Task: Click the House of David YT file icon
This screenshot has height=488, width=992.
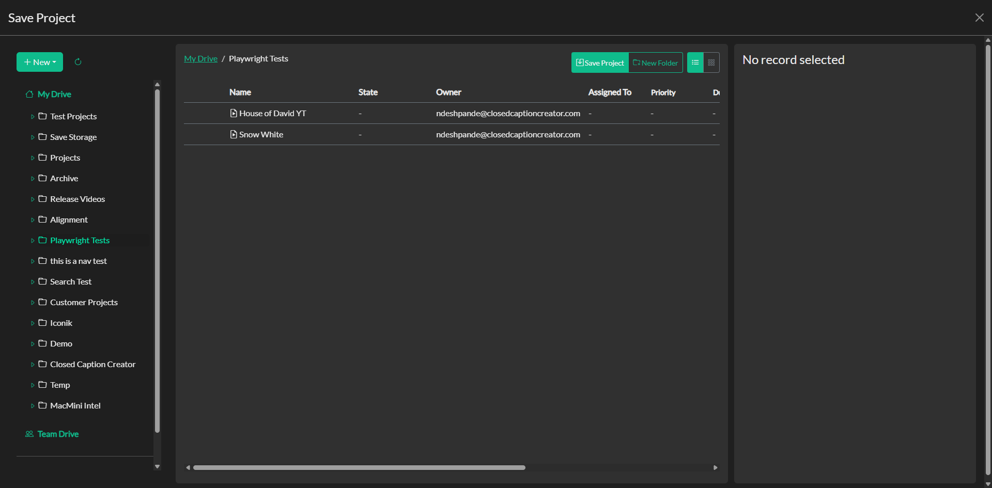Action: (x=234, y=113)
